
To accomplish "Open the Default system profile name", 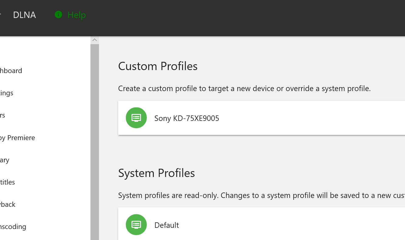I will (167, 225).
